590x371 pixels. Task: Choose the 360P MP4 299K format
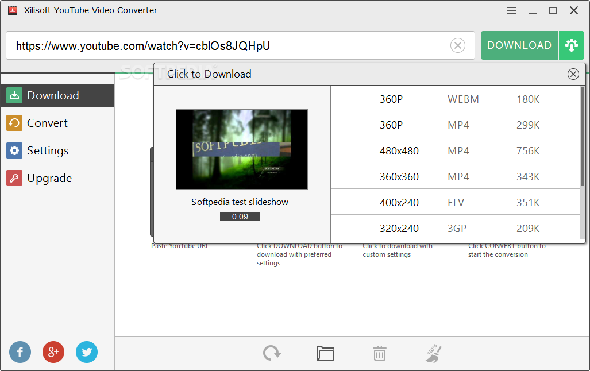[456, 125]
